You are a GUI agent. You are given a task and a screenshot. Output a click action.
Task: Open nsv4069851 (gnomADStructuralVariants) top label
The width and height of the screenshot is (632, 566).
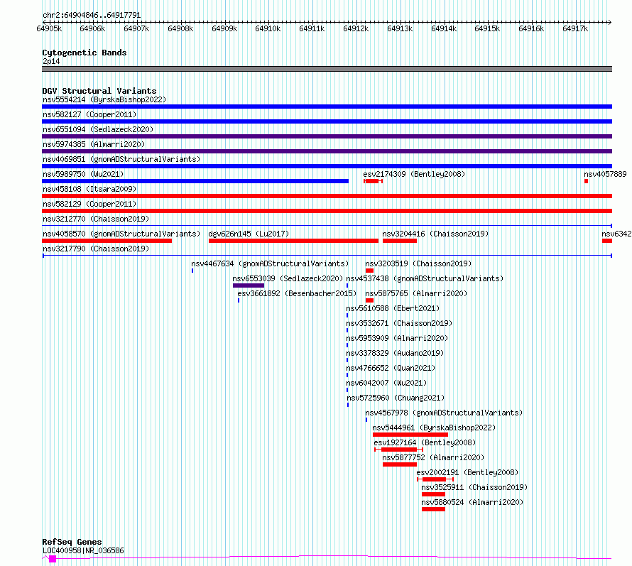tap(121, 159)
